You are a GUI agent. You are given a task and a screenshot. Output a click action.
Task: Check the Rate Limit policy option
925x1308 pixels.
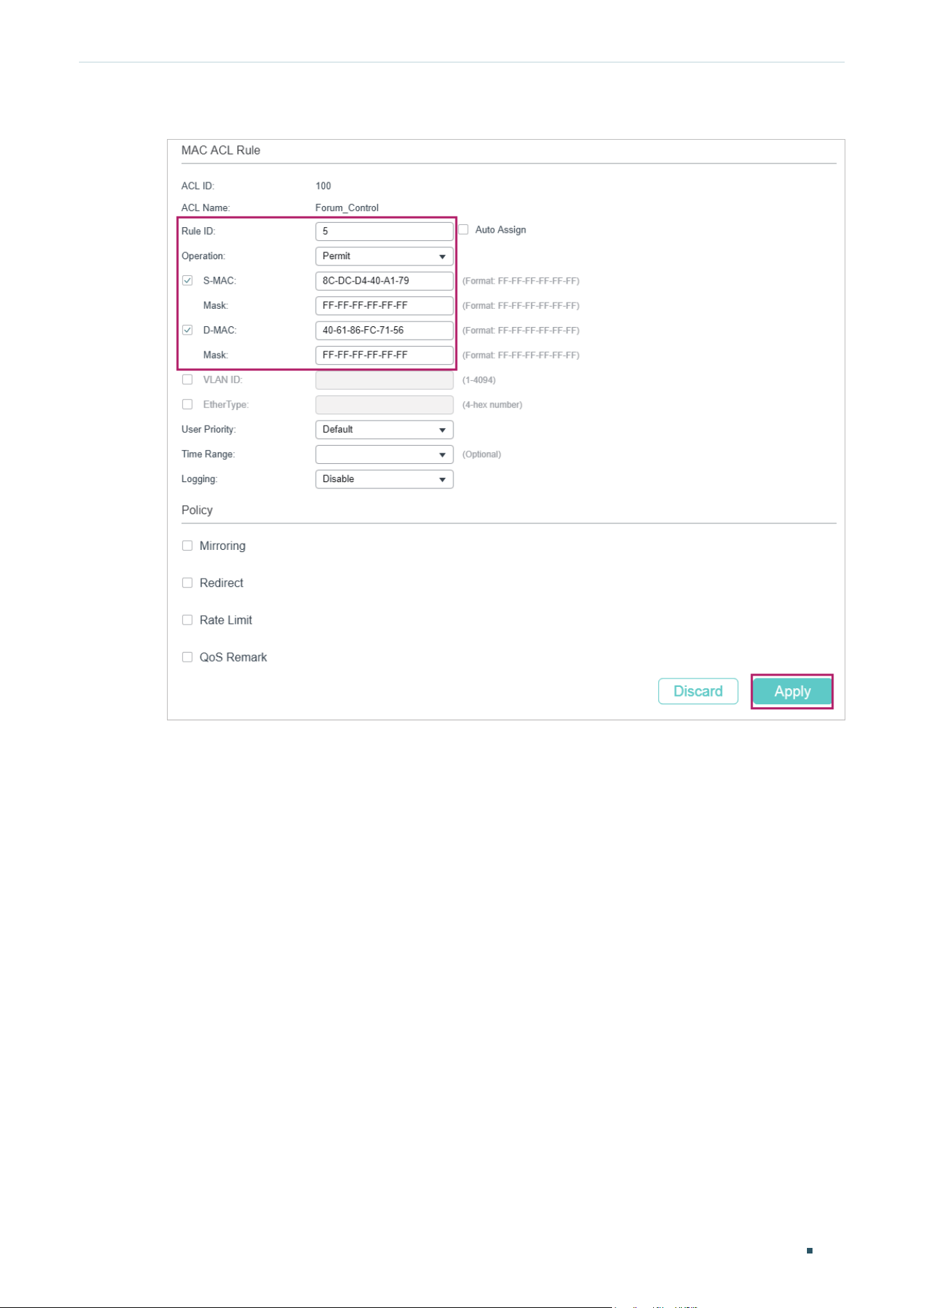tap(187, 620)
